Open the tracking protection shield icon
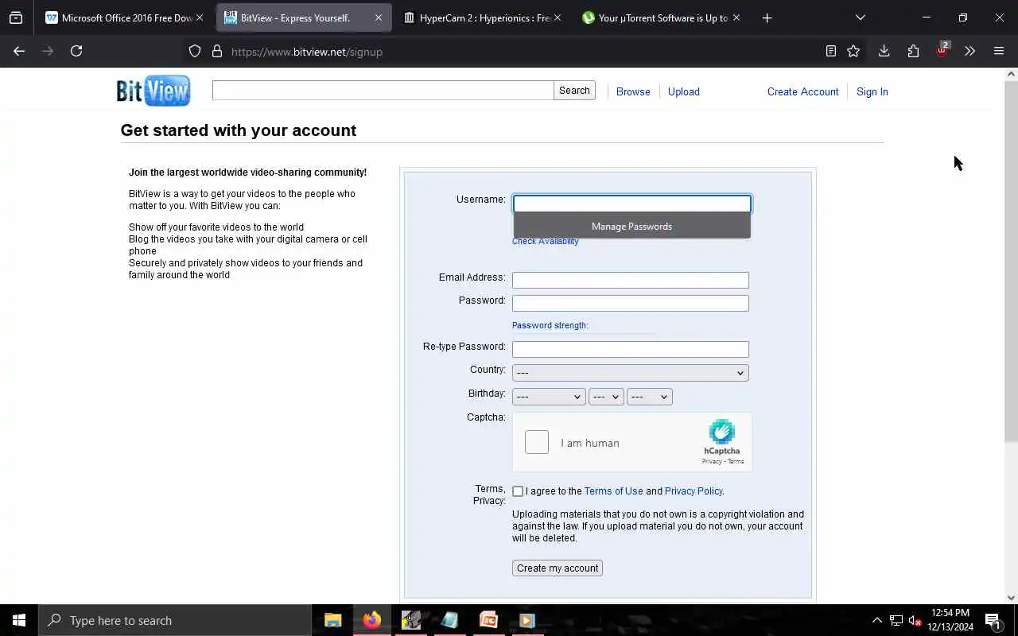1018x636 pixels. pos(195,52)
